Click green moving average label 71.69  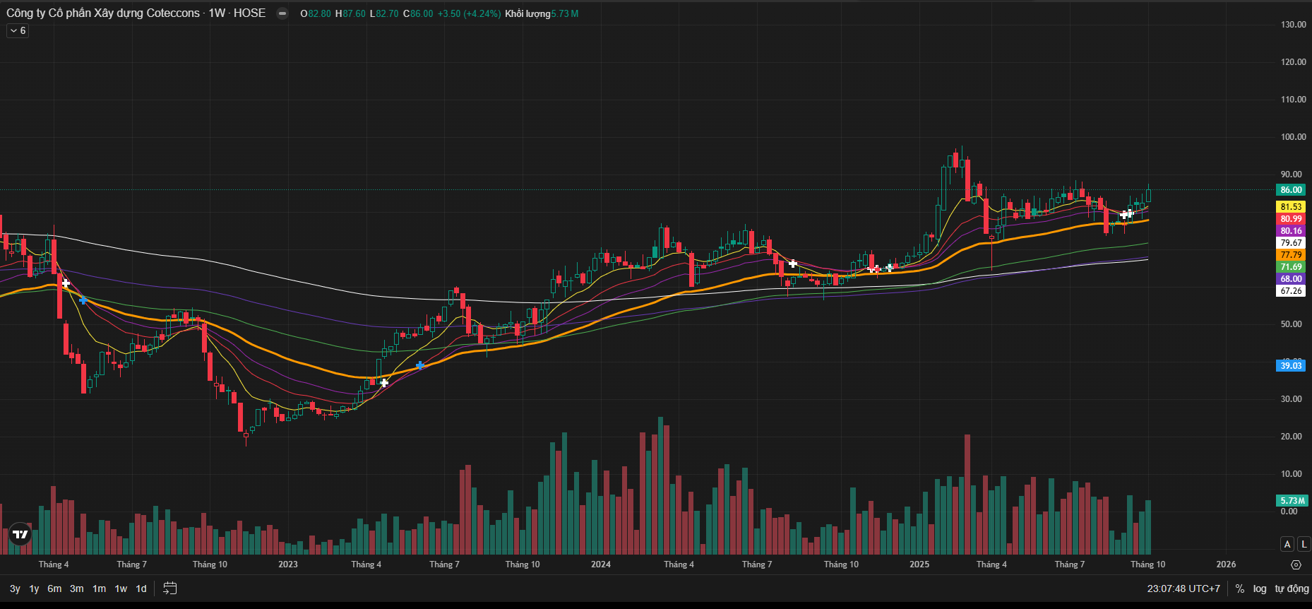[1292, 267]
